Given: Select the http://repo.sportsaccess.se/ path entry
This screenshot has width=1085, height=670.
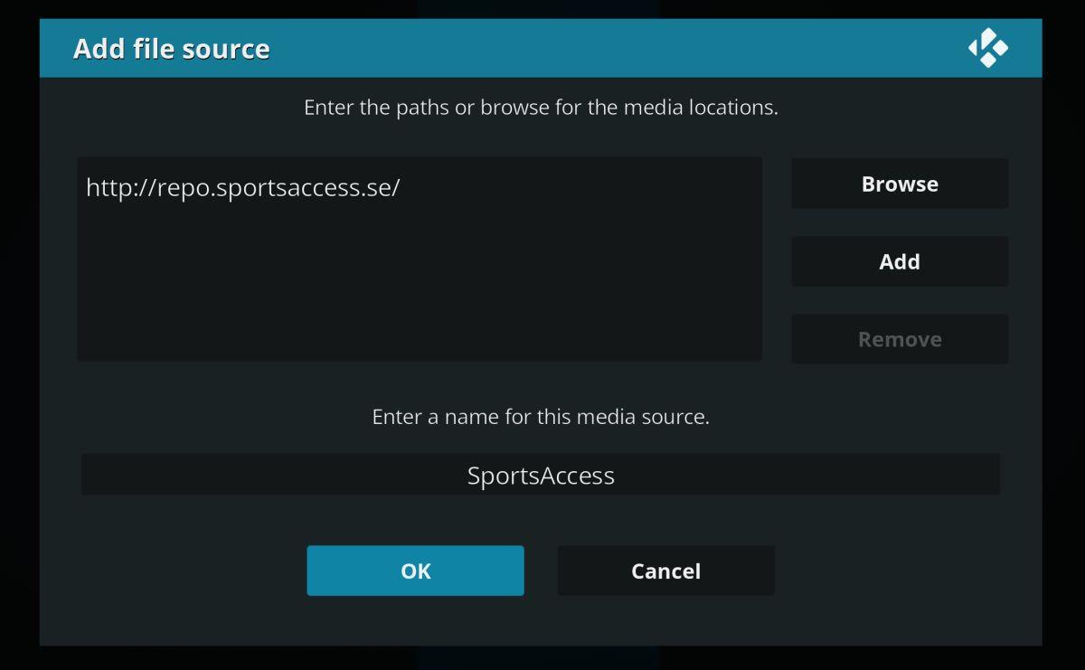Looking at the screenshot, I should (242, 188).
